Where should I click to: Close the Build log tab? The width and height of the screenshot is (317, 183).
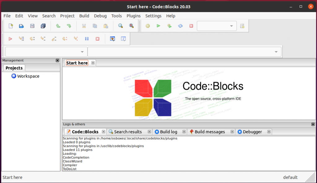click(184, 132)
